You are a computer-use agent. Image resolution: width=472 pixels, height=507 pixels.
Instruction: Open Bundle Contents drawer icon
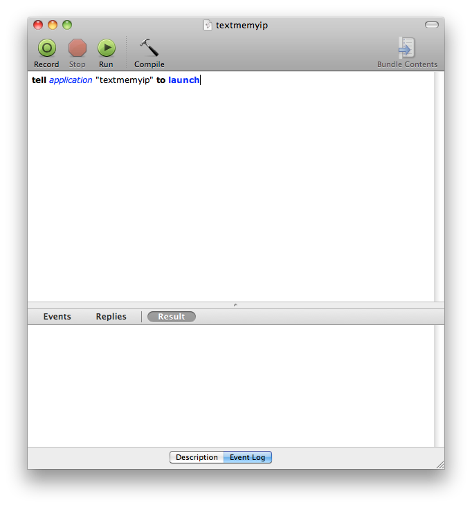(x=406, y=48)
